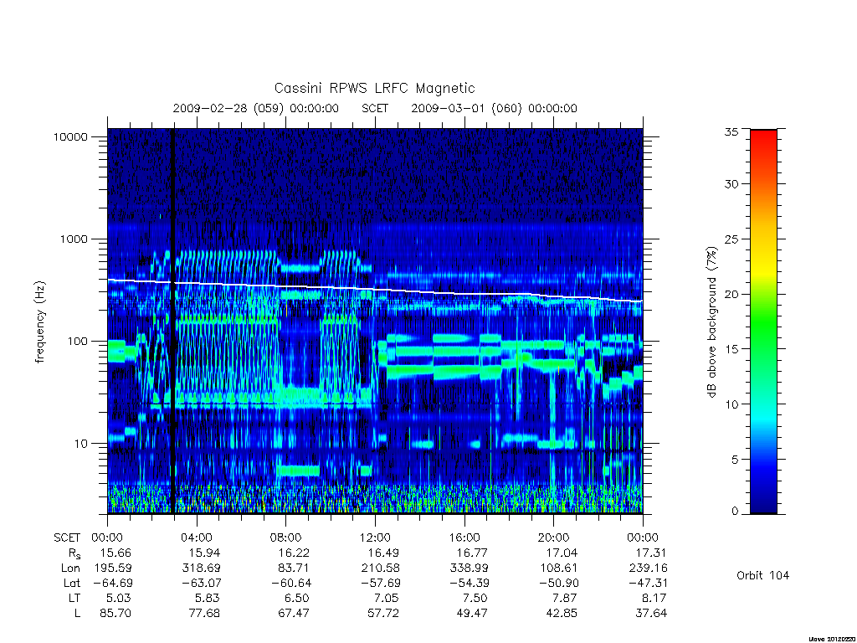Click the 'Lat' row label
This screenshot has height=643, width=857.
click(72, 584)
